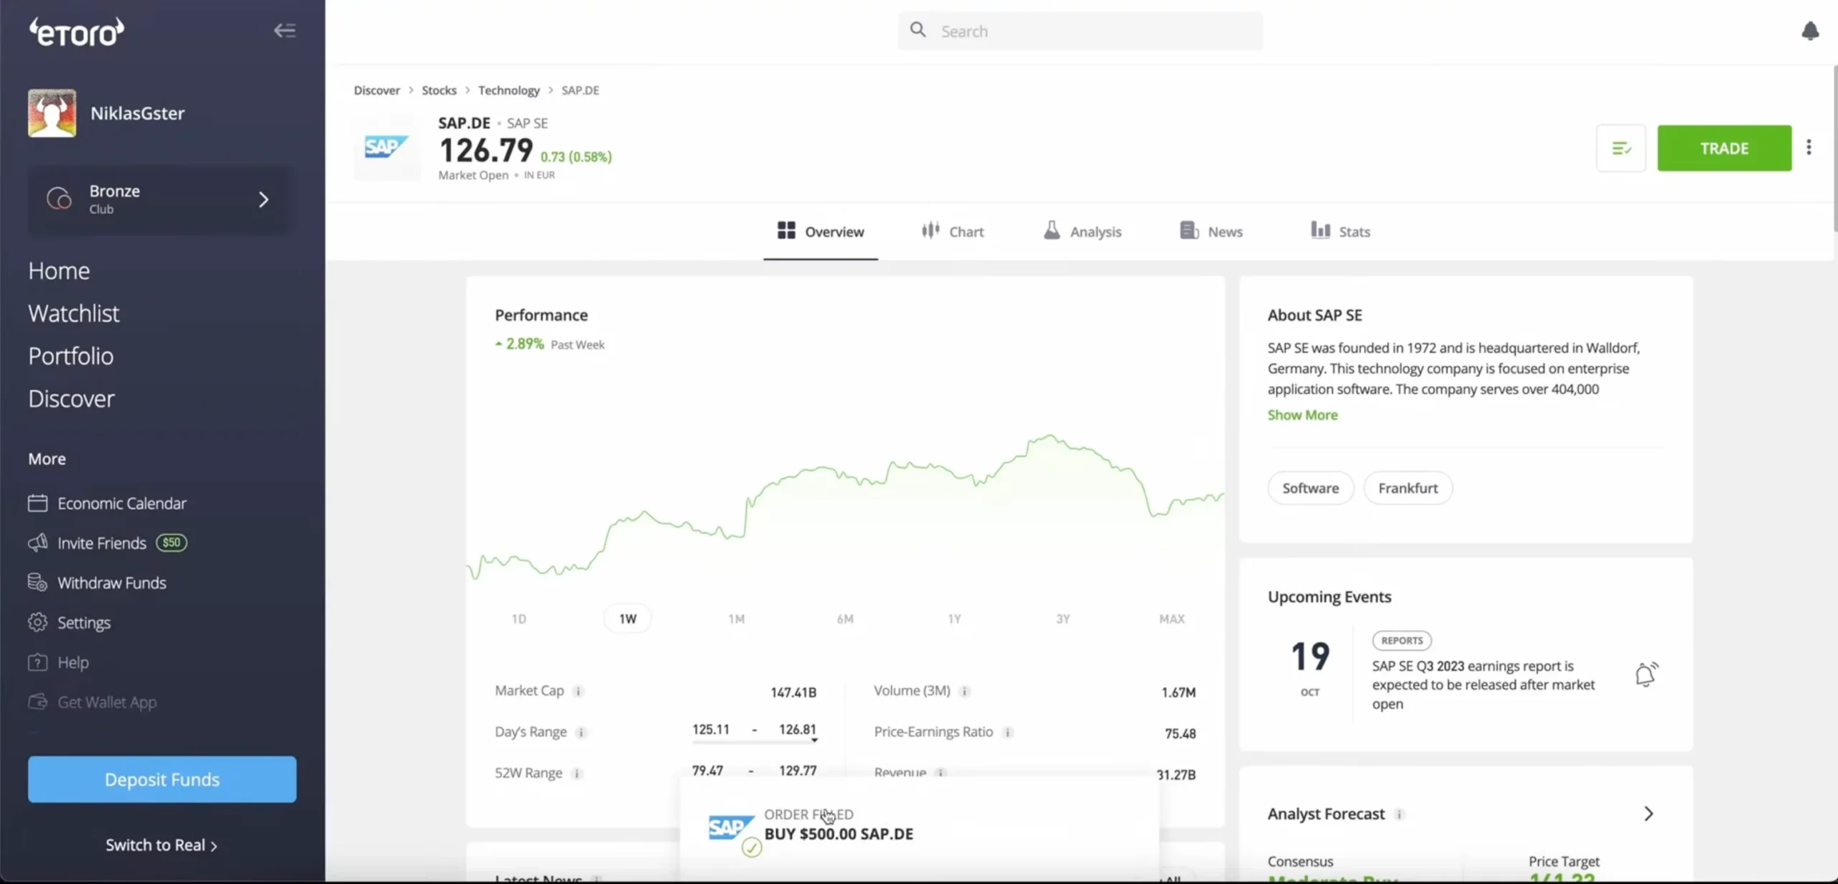Select the 1D performance range

tap(518, 619)
